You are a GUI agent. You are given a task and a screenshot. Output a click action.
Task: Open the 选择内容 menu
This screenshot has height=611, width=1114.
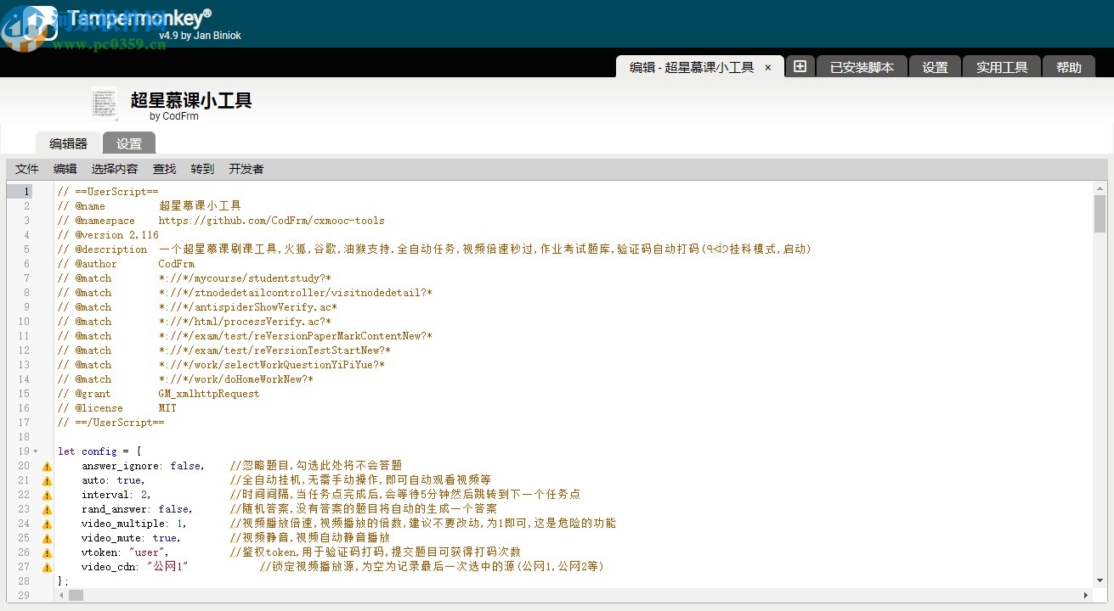coord(115,169)
